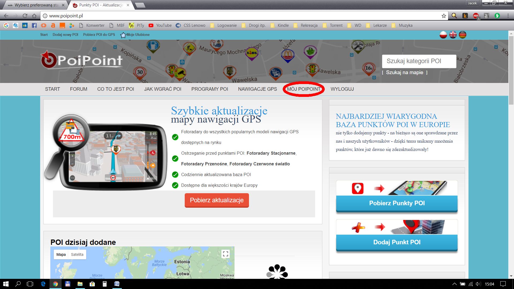
Task: Focus the Szukaj kategorii POI search field
Action: coord(419,61)
